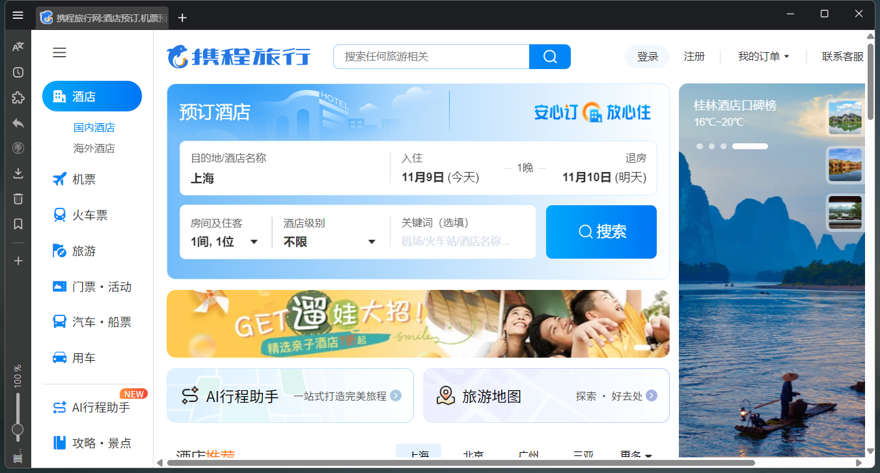Adjust the 100% zoom slider in side panel

pyautogui.click(x=18, y=429)
